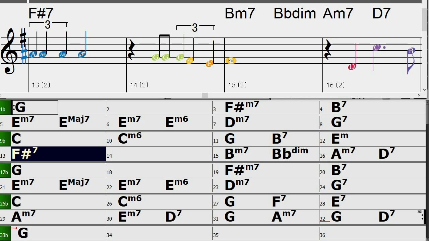Click the Cm6 chord in bar 10
This screenshot has width=429, height=241.
point(130,138)
